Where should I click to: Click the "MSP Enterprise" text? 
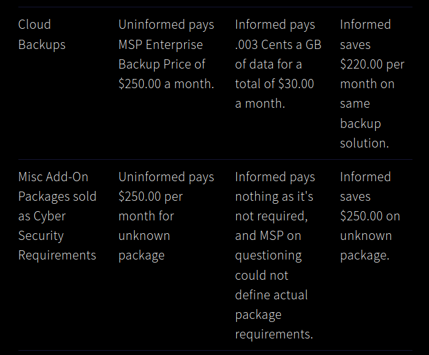click(x=160, y=45)
